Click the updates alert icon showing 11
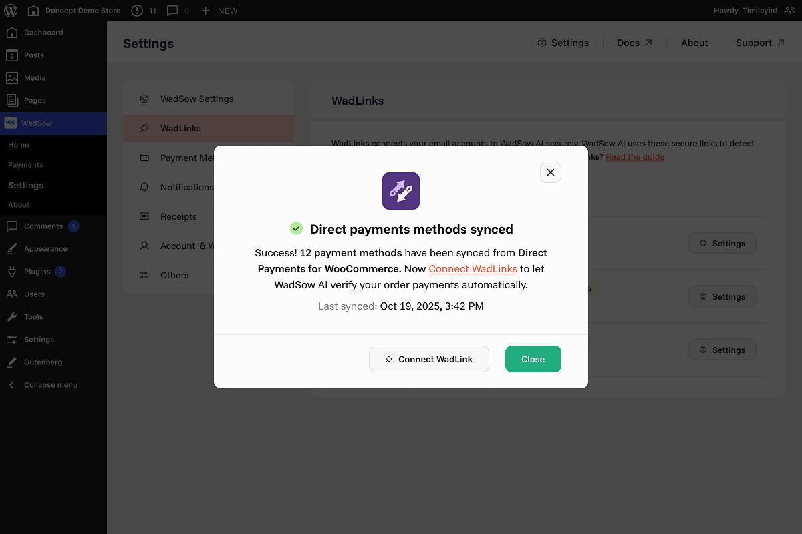The image size is (802, 534). pyautogui.click(x=137, y=11)
